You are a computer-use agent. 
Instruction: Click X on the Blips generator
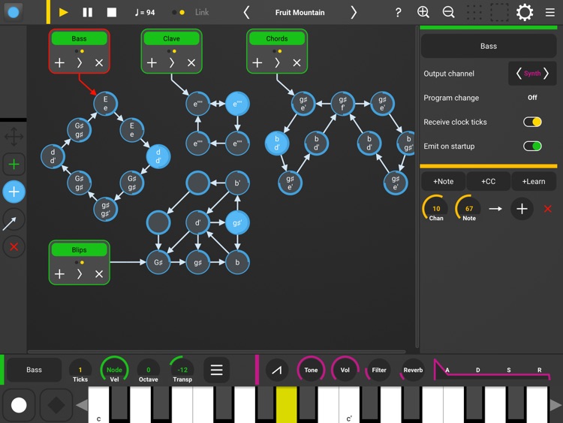click(x=99, y=274)
